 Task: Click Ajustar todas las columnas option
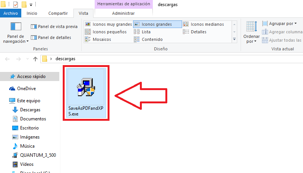[282, 40]
